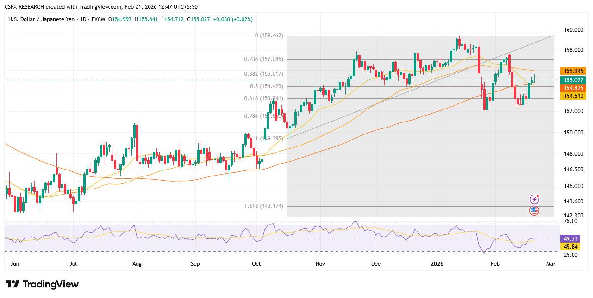Screen dimensions: 593x298
Task: Click the orange 155.946 price label
Action: pos(574,72)
